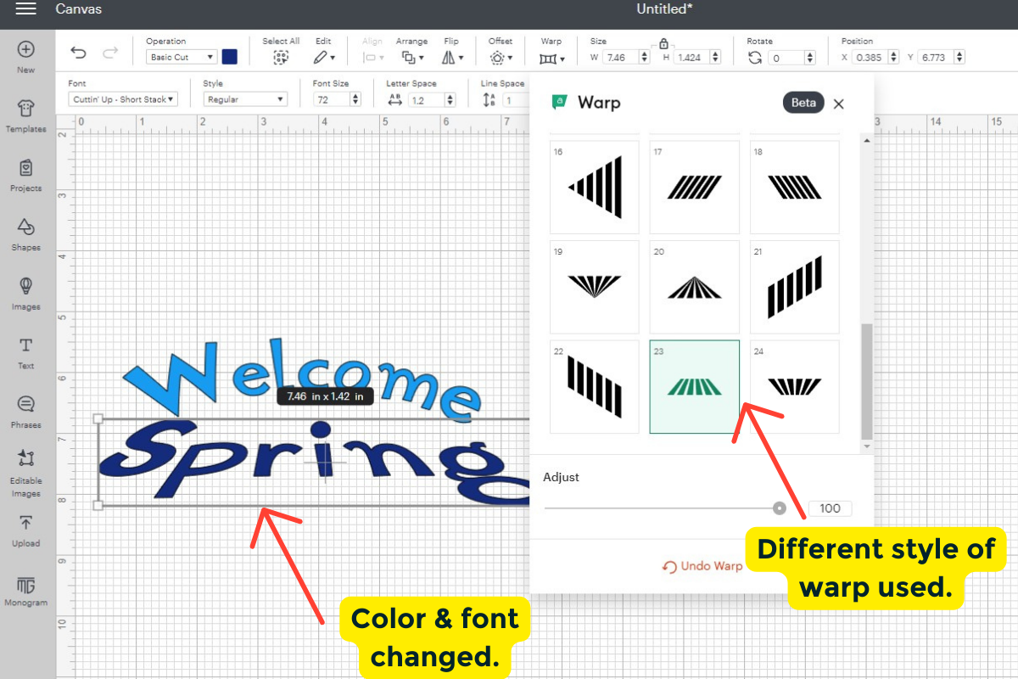Select the Spring text on canvas
Viewport: 1018px width, 679px height.
click(314, 462)
